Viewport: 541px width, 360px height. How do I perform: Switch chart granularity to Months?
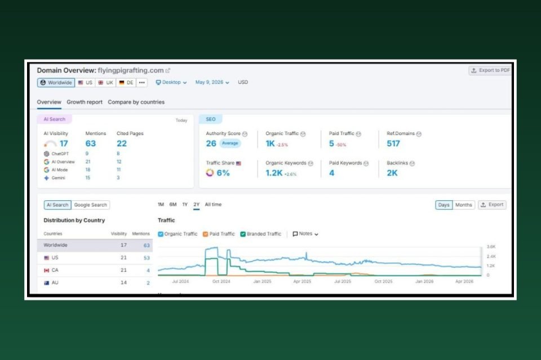point(463,205)
